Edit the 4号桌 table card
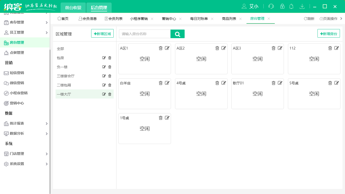Screen dimensions: 345x194 [224, 83]
